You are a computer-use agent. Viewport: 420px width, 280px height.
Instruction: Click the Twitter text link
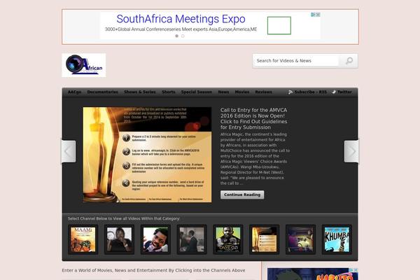click(x=344, y=92)
